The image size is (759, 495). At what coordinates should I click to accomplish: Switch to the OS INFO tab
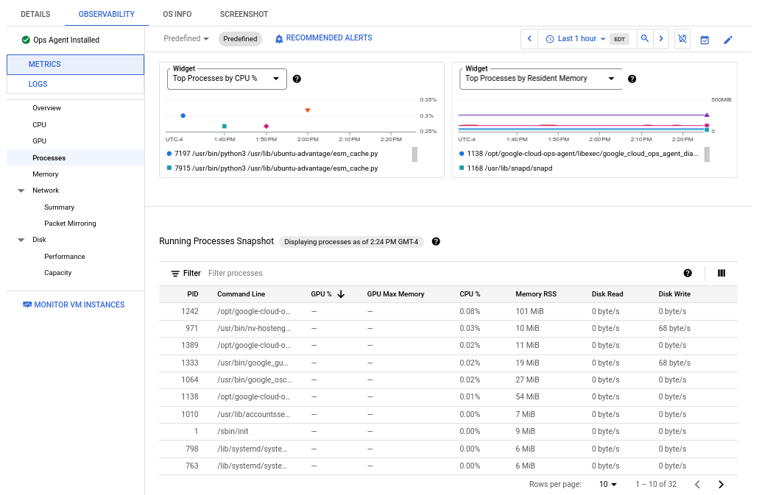pyautogui.click(x=177, y=14)
